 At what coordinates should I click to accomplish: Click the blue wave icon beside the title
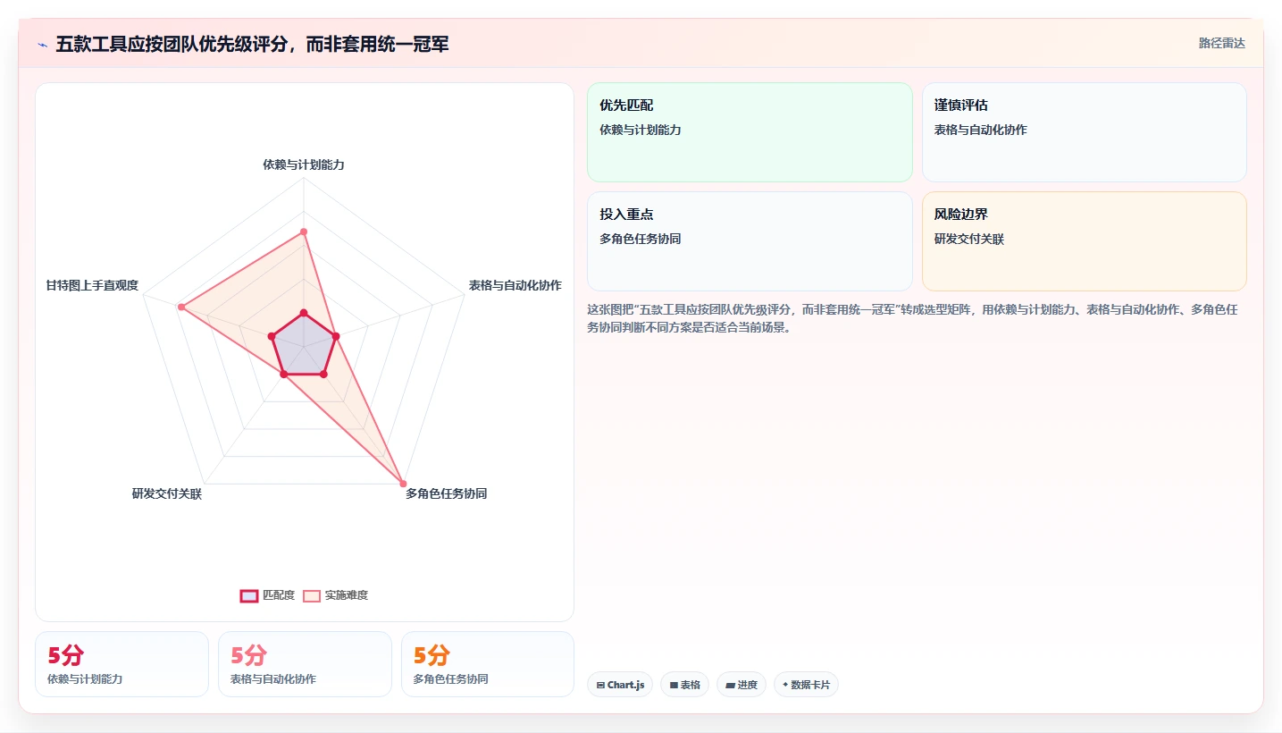coord(42,45)
